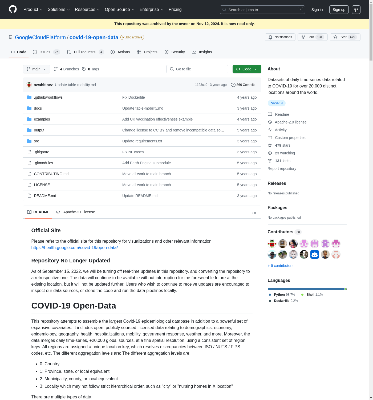Open the LICENSE file
Screen dimensions: 373x400
tap(42, 185)
